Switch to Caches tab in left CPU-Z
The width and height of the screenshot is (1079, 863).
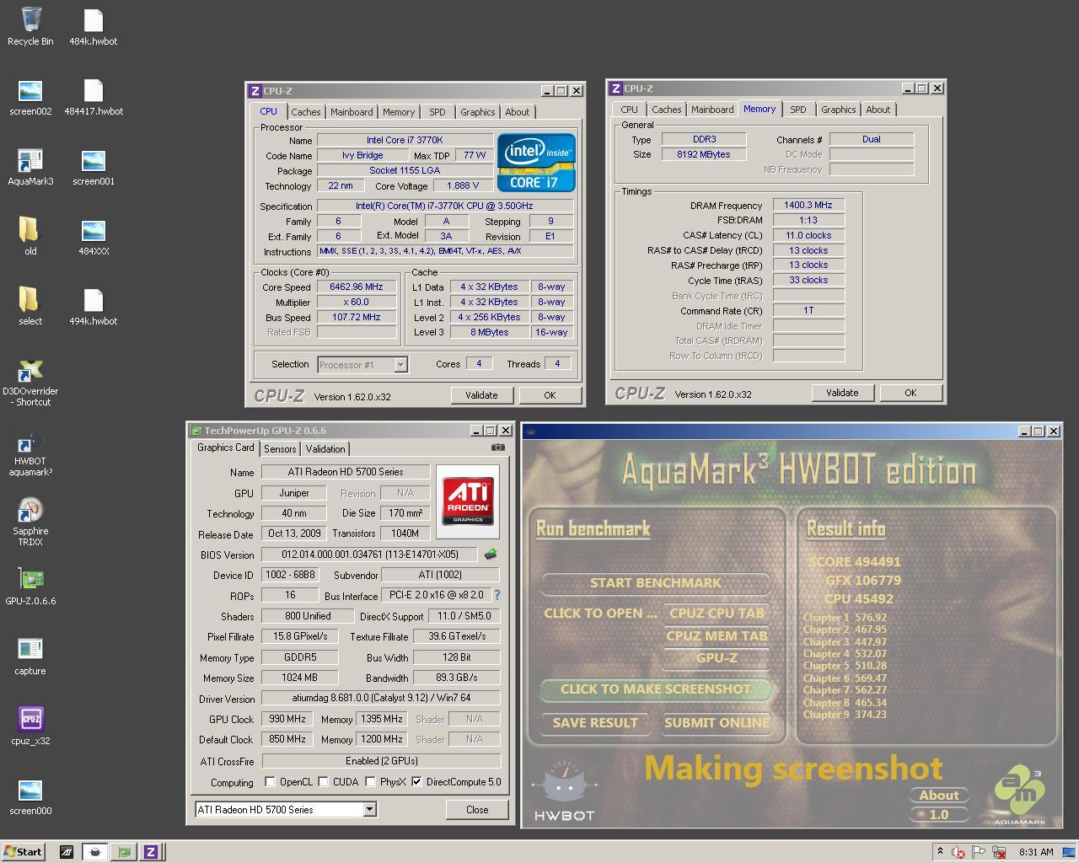306,112
